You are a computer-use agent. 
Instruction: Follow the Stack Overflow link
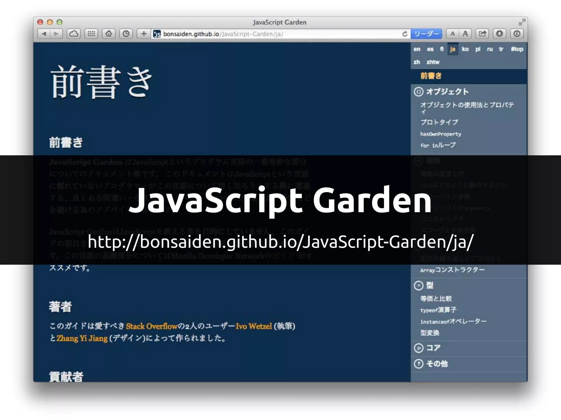(x=152, y=326)
